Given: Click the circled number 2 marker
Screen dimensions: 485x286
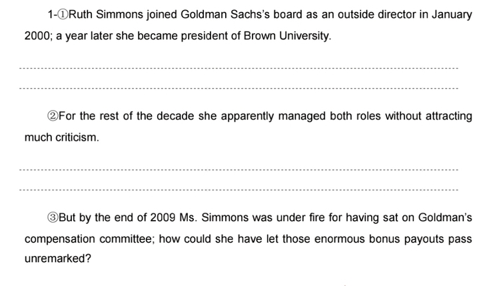Looking at the screenshot, I should (x=53, y=116).
